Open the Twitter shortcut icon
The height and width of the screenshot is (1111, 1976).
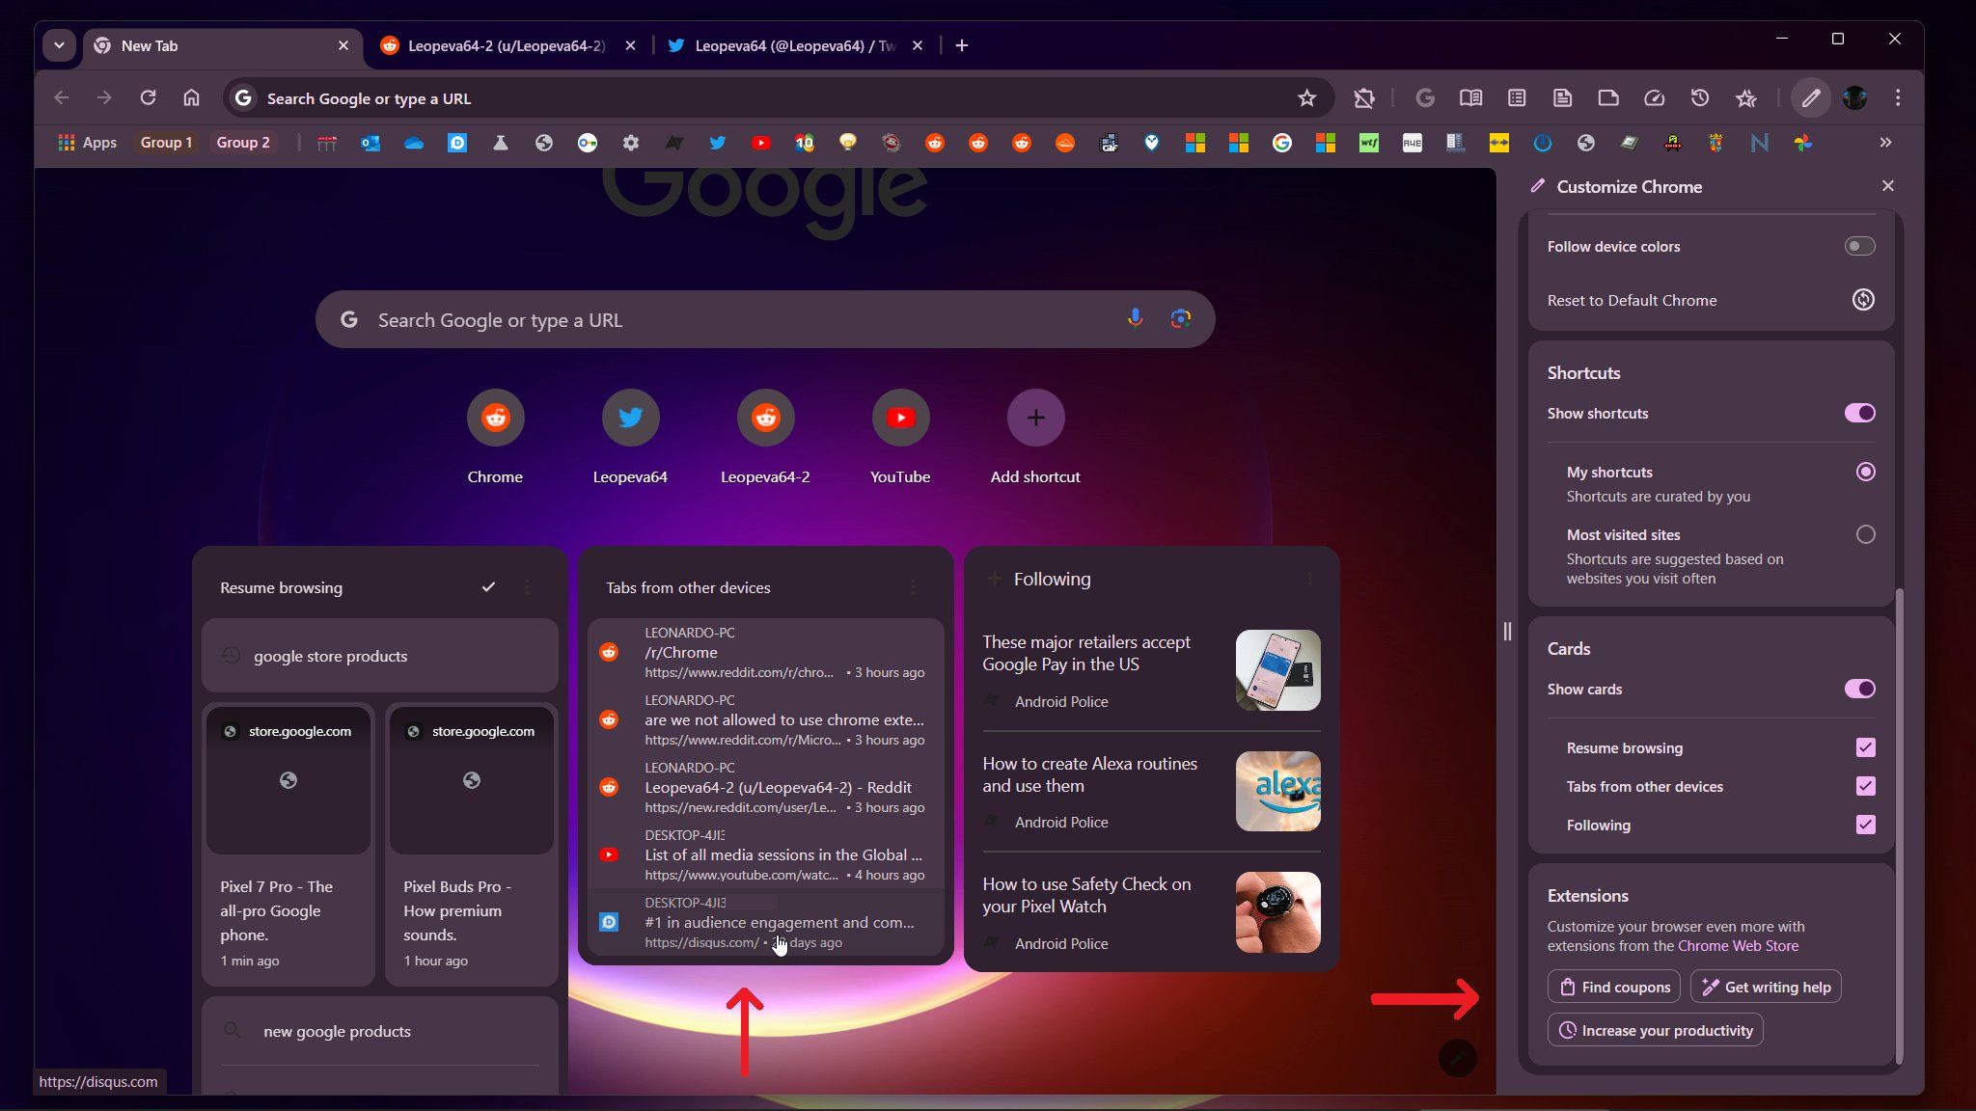pyautogui.click(x=630, y=417)
